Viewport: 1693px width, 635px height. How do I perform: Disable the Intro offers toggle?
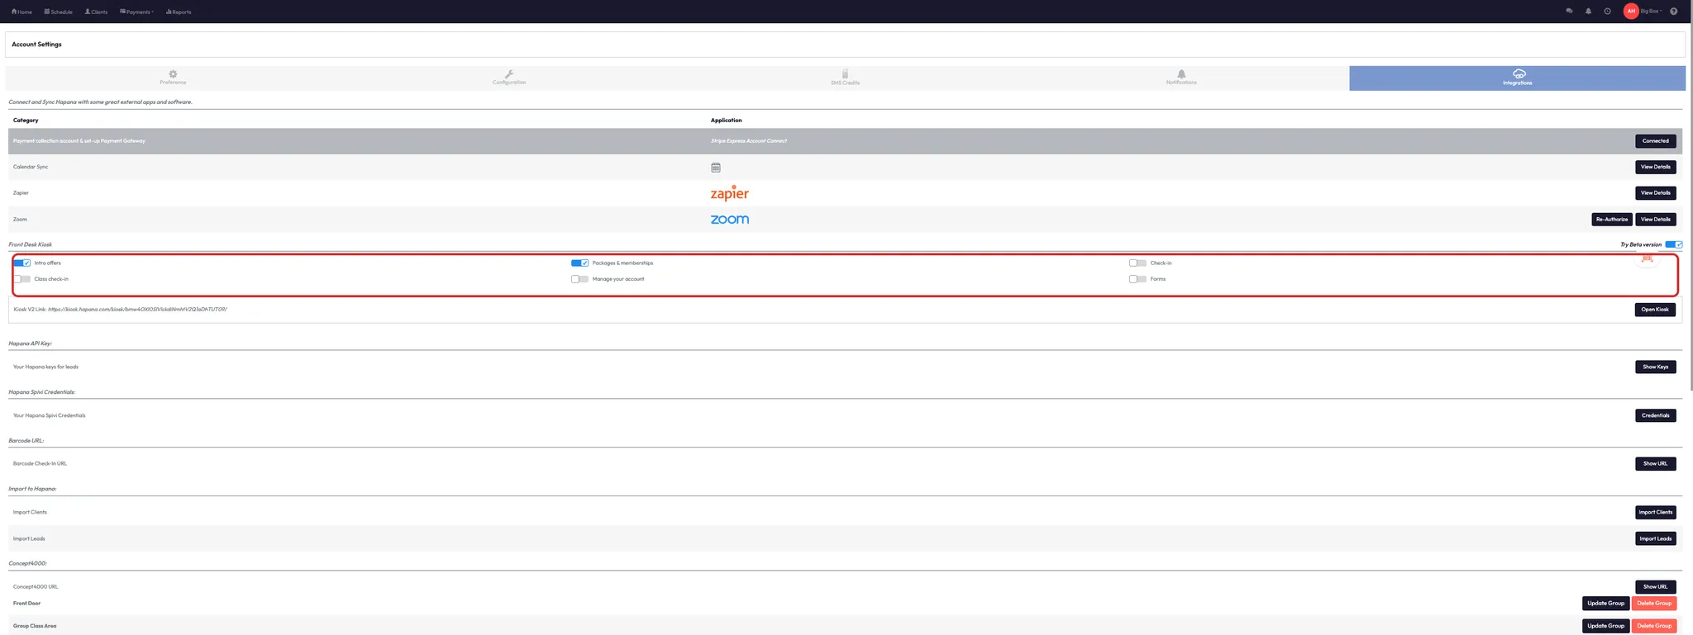pyautogui.click(x=22, y=263)
